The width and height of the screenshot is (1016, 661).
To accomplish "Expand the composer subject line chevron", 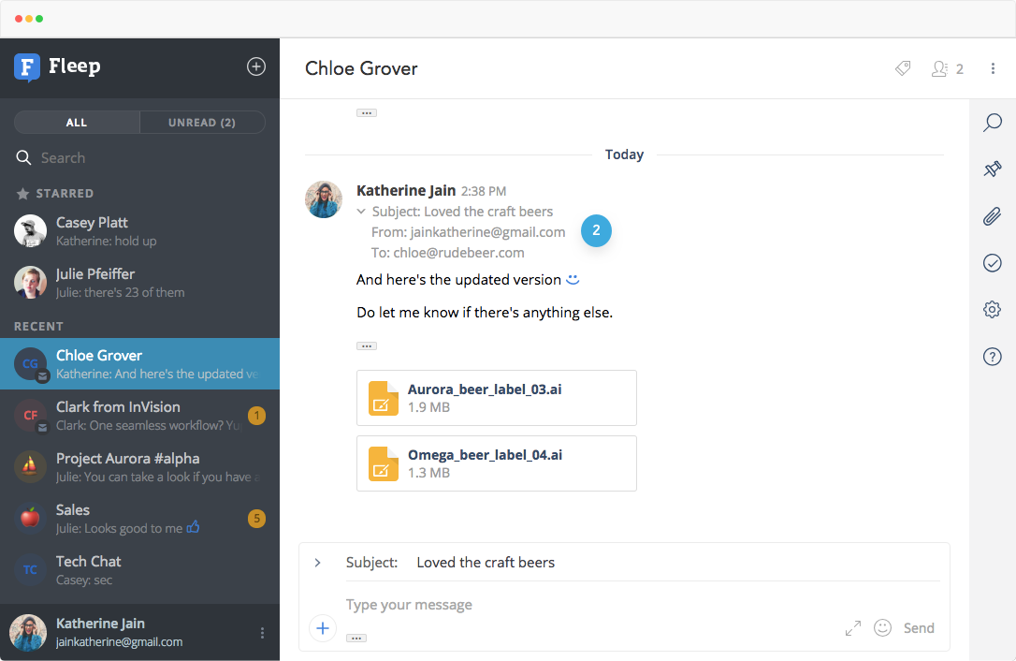I will coord(317,563).
